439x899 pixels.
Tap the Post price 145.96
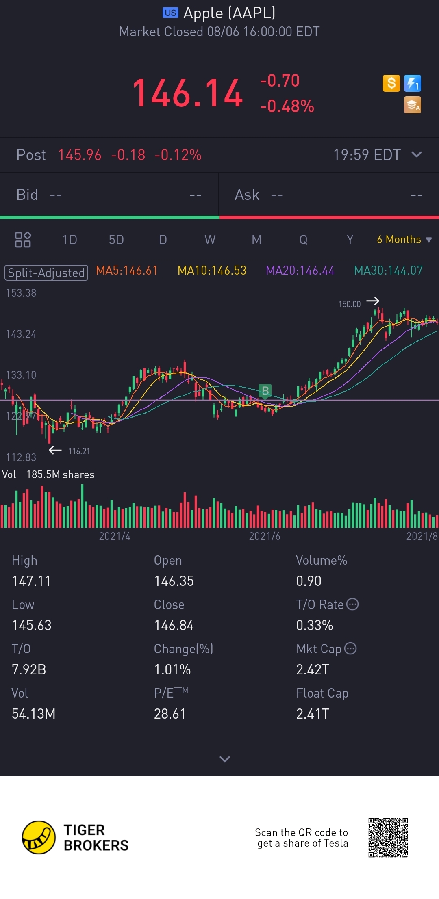80,155
